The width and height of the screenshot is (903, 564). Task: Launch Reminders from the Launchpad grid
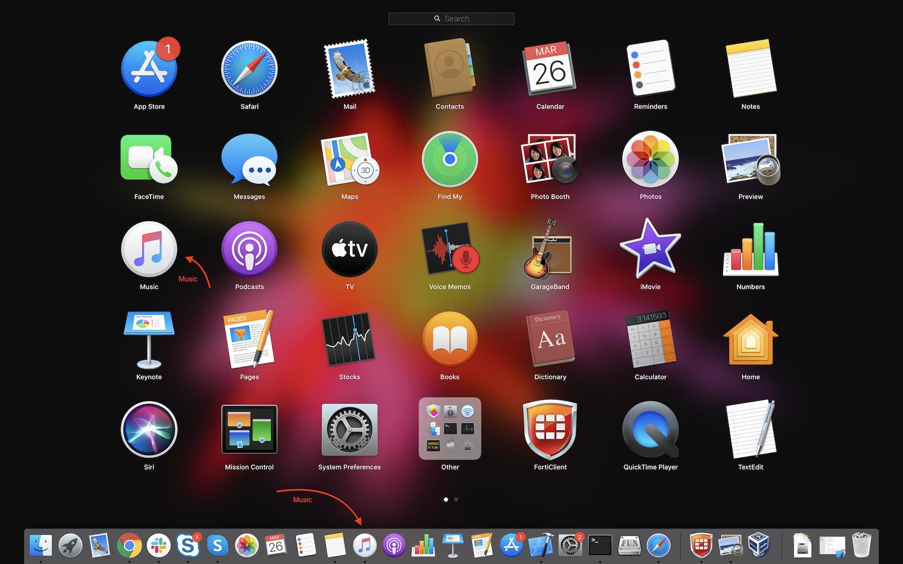[650, 69]
